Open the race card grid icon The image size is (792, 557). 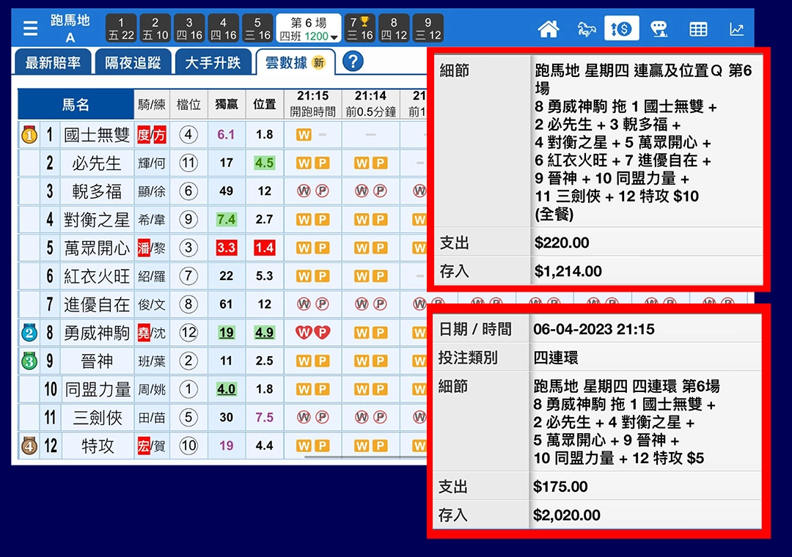(697, 28)
